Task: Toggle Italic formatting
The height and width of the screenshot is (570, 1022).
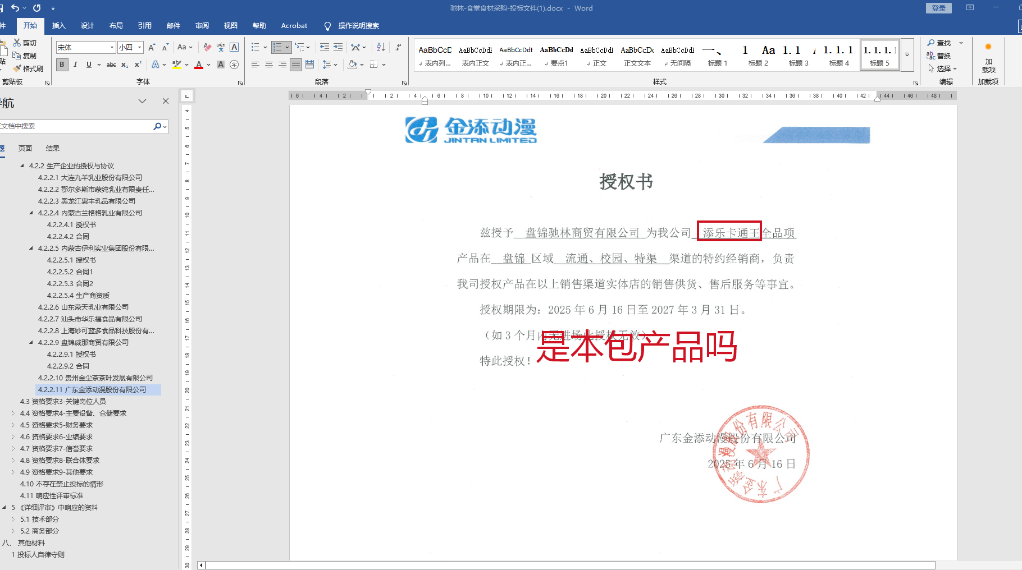Action: (x=75, y=65)
